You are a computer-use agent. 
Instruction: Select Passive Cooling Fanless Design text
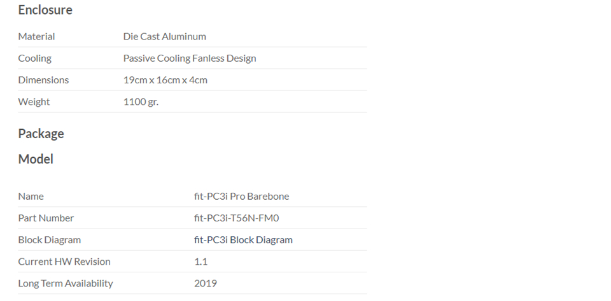[190, 58]
